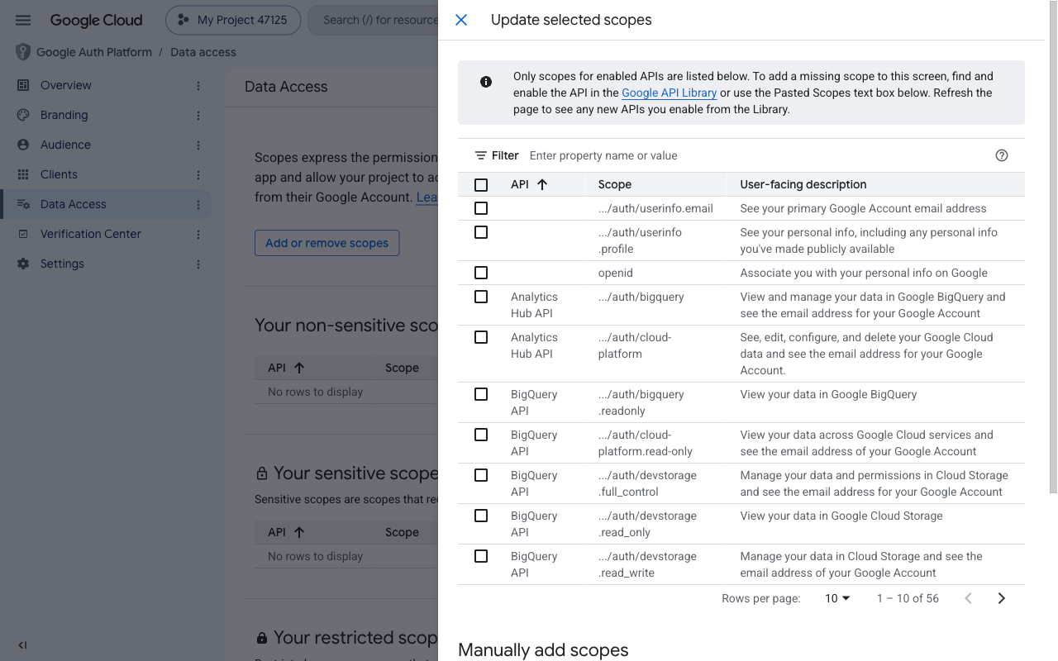Click the Verification Center icon
1058x661 pixels.
click(23, 234)
